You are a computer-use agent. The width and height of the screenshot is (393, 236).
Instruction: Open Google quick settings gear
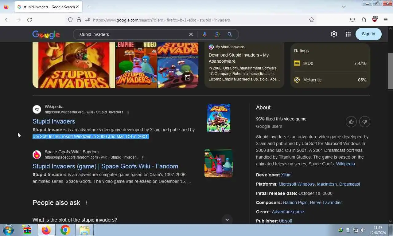(x=334, y=34)
